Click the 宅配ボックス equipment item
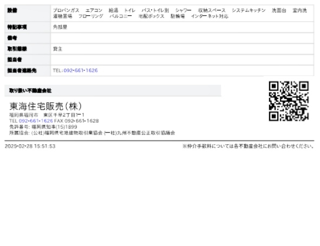 click(151, 16)
